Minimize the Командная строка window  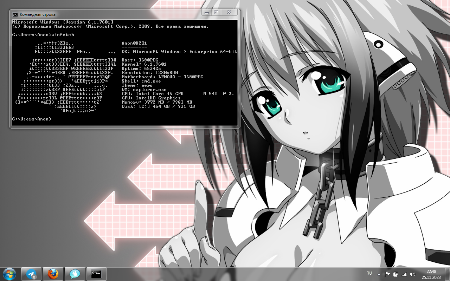pos(206,12)
